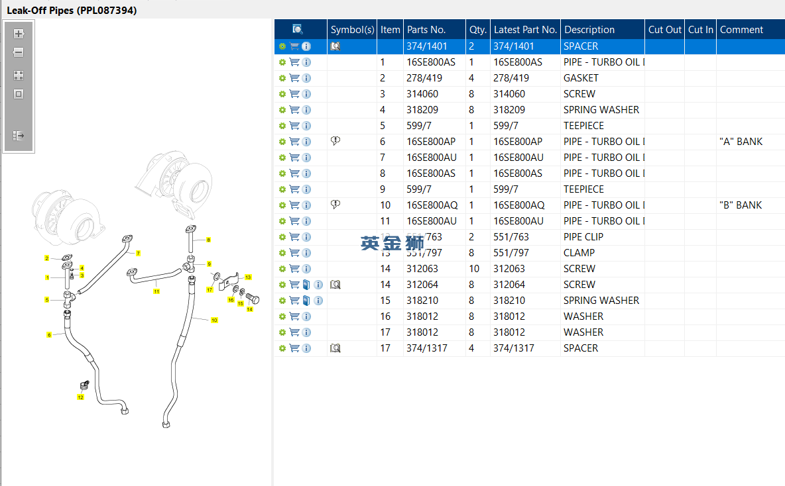Click the Cut Out column header
Screen dimensions: 785x486
(x=665, y=30)
